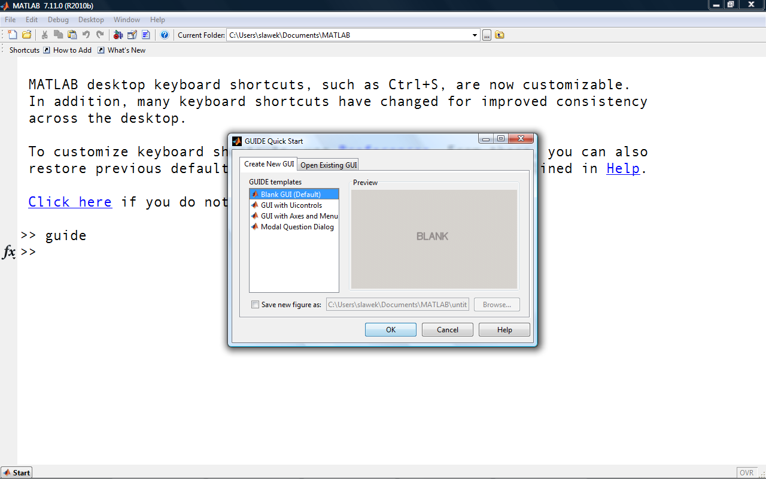Follow the "Click here" link
This screenshot has height=479, width=766.
pyautogui.click(x=70, y=202)
